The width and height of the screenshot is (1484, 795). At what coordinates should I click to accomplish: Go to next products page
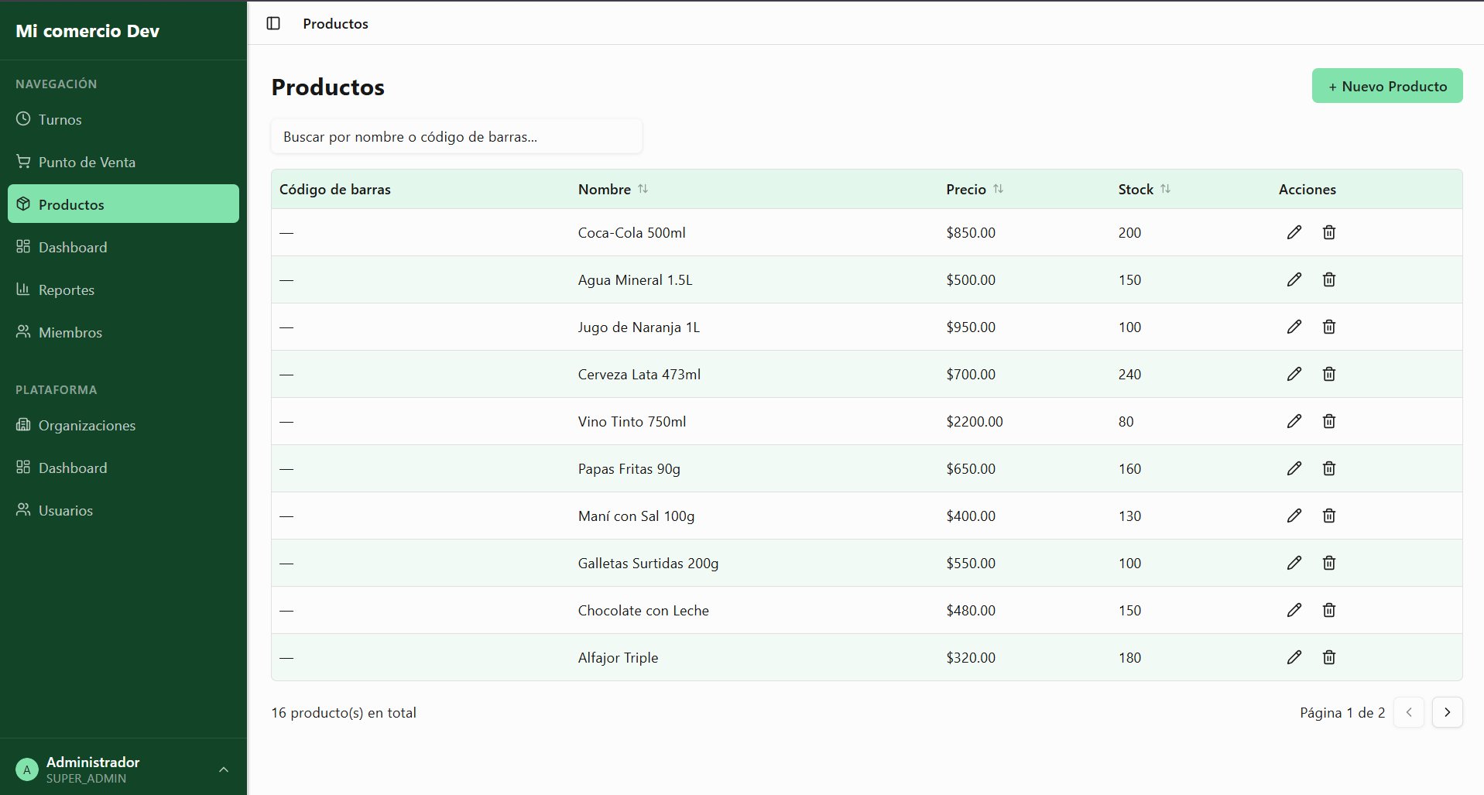click(1447, 712)
